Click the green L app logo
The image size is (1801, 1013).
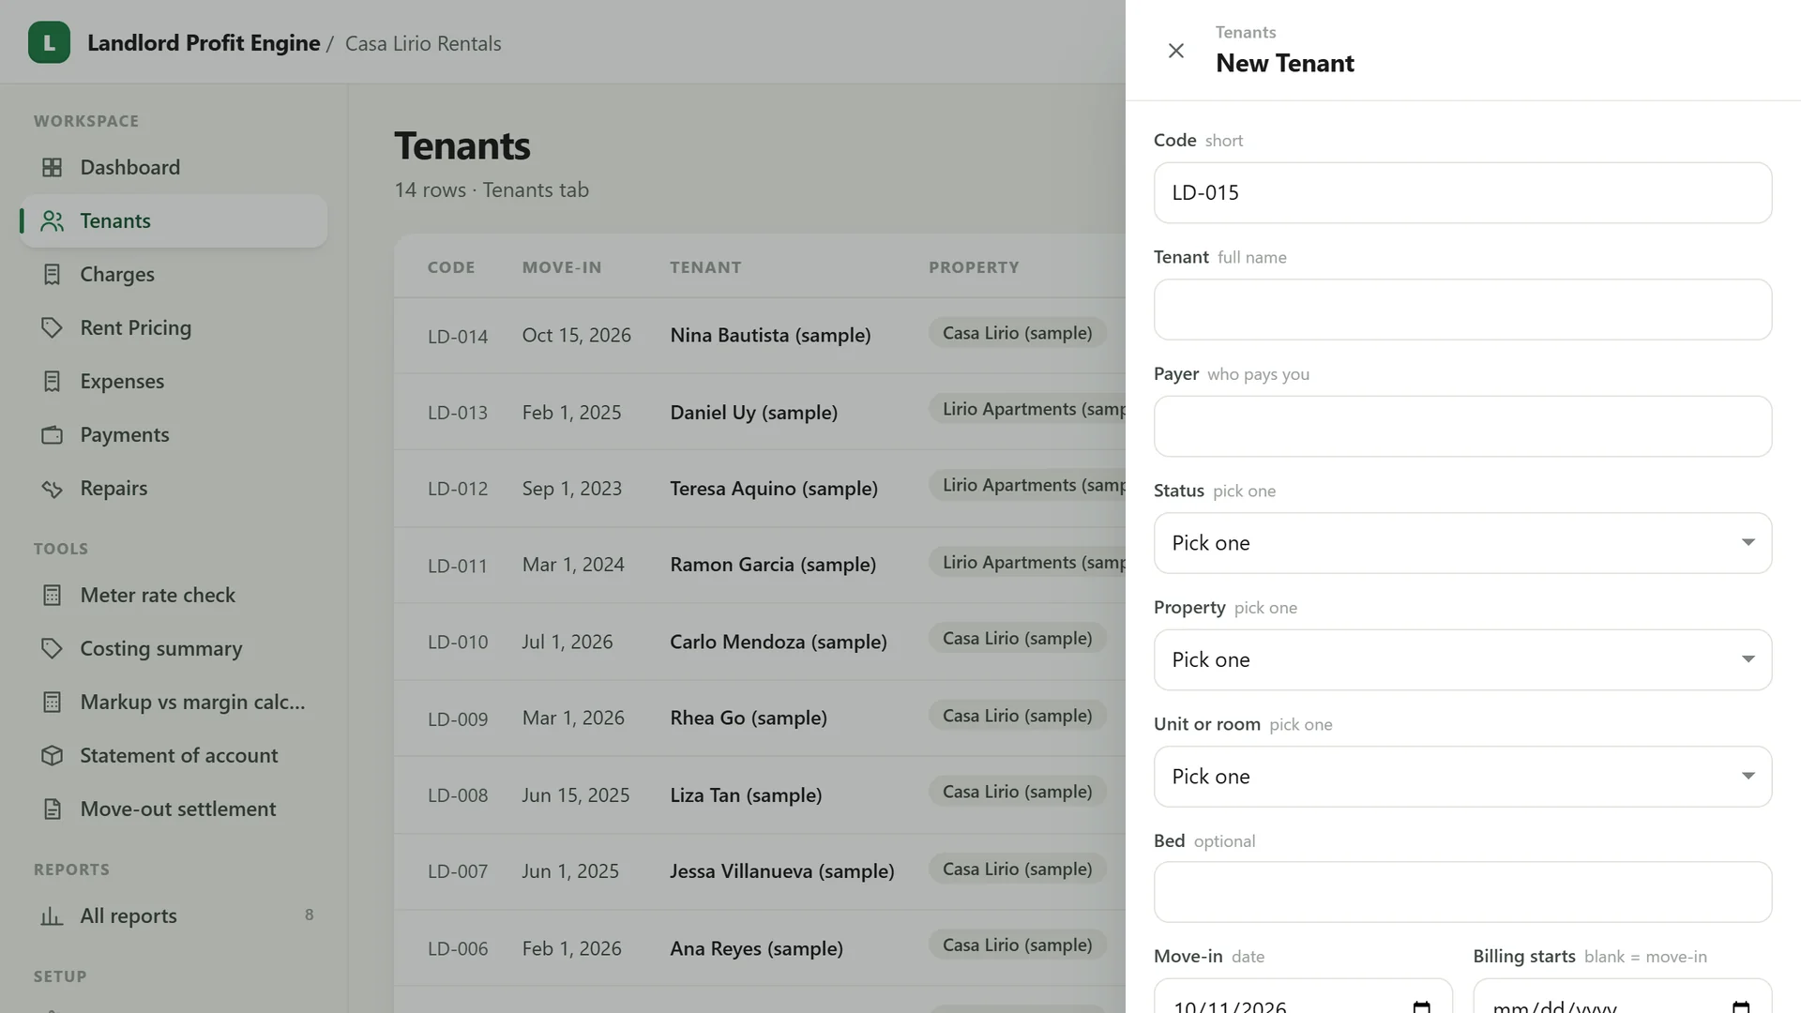pos(49,42)
